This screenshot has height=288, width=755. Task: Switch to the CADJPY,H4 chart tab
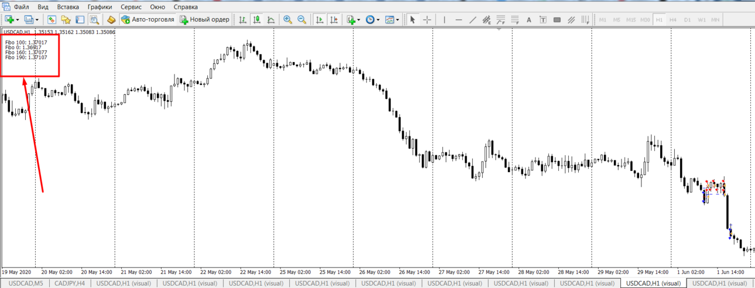tap(69, 283)
